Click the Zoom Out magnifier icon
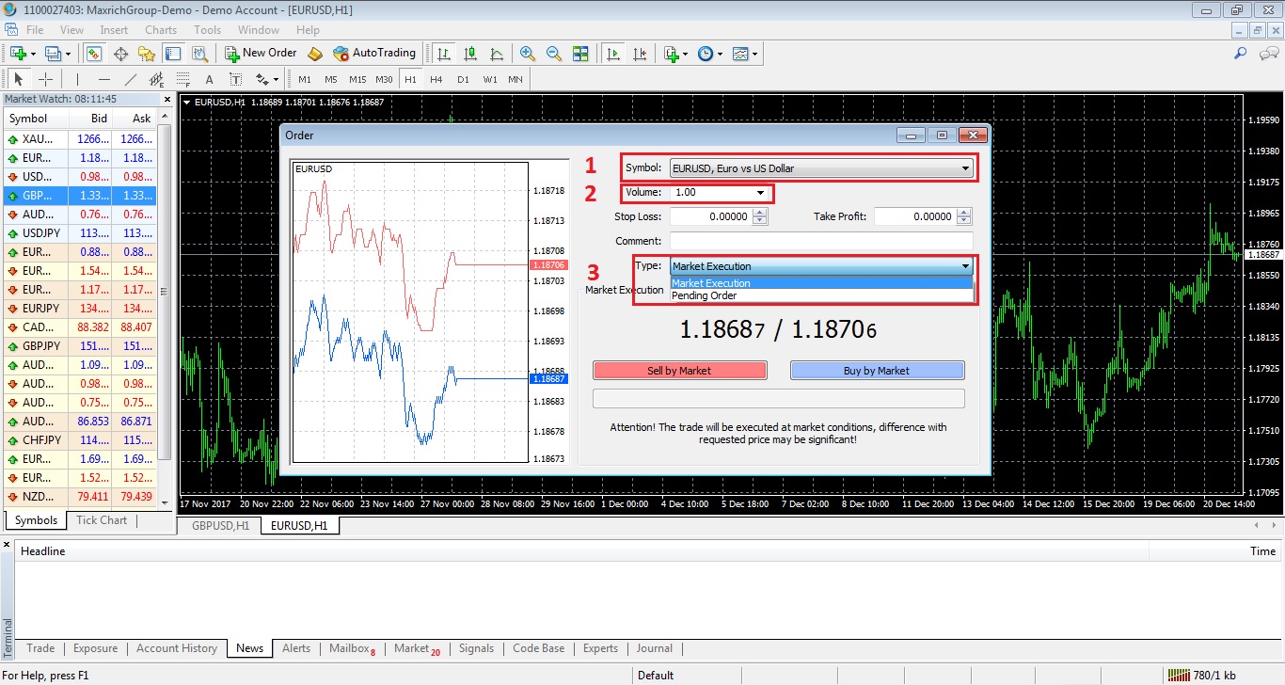This screenshot has height=685, width=1285. tap(554, 54)
